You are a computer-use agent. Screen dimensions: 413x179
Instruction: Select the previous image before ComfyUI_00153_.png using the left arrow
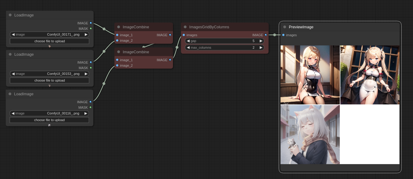[x=13, y=74]
